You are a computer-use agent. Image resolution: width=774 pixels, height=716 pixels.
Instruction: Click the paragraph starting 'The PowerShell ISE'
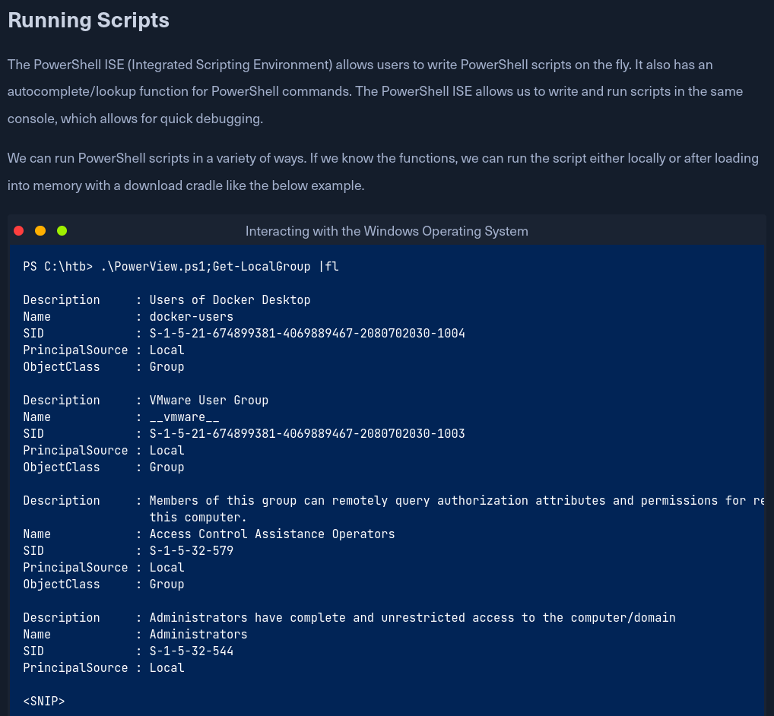(375, 92)
